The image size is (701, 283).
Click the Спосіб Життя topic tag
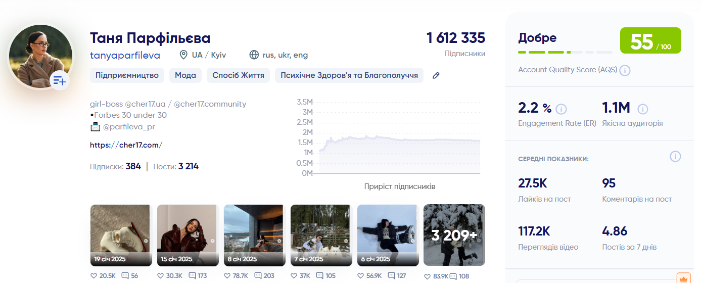click(238, 75)
